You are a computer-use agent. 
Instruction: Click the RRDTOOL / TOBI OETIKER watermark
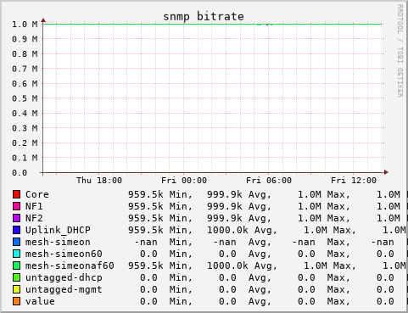(400, 51)
